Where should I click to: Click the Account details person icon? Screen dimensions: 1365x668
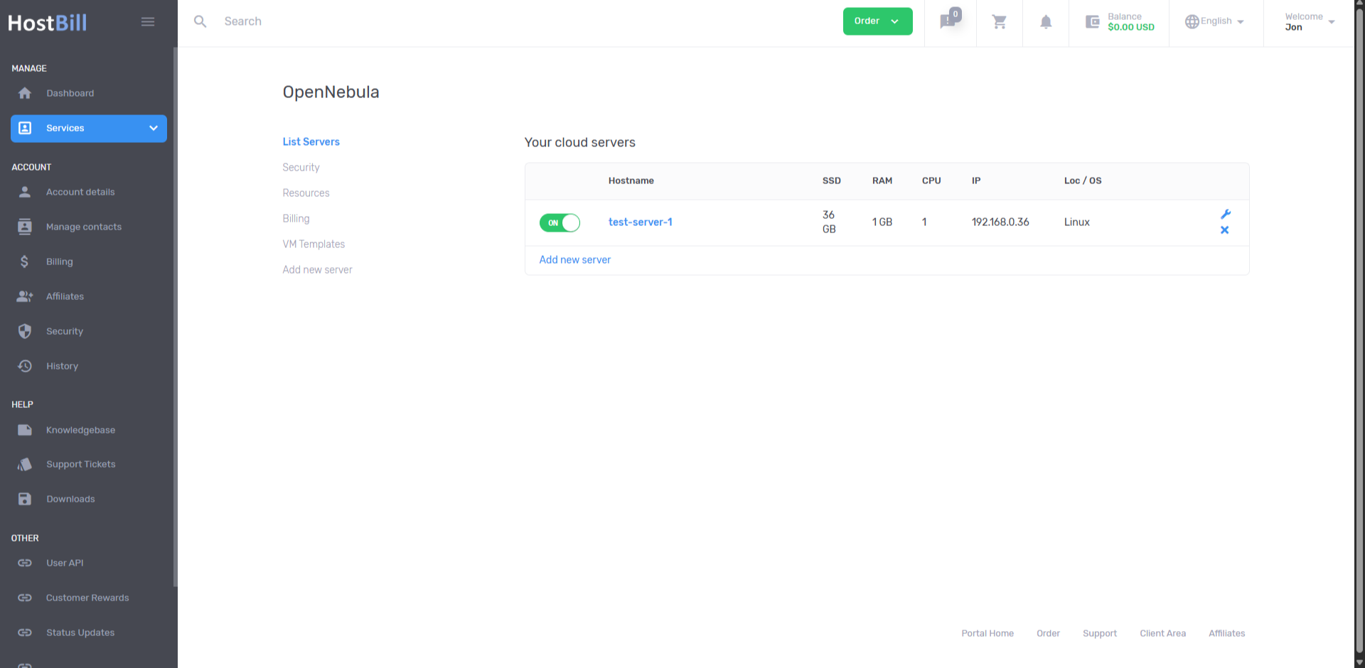point(25,192)
